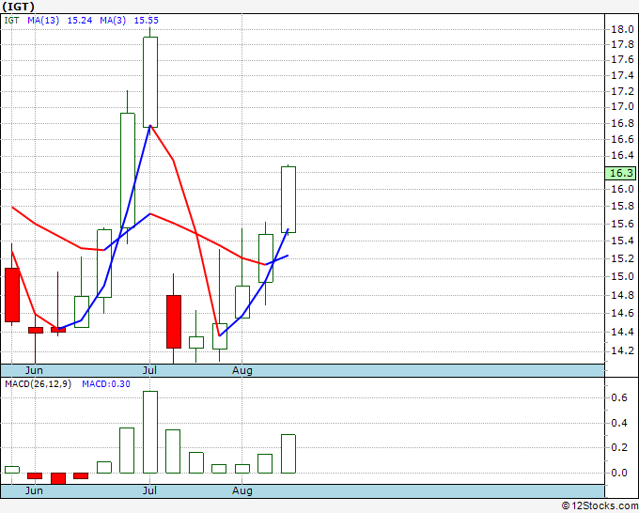Image resolution: width=639 pixels, height=513 pixels.
Task: Click Jul on the MACD panel axis
Action: point(149,490)
